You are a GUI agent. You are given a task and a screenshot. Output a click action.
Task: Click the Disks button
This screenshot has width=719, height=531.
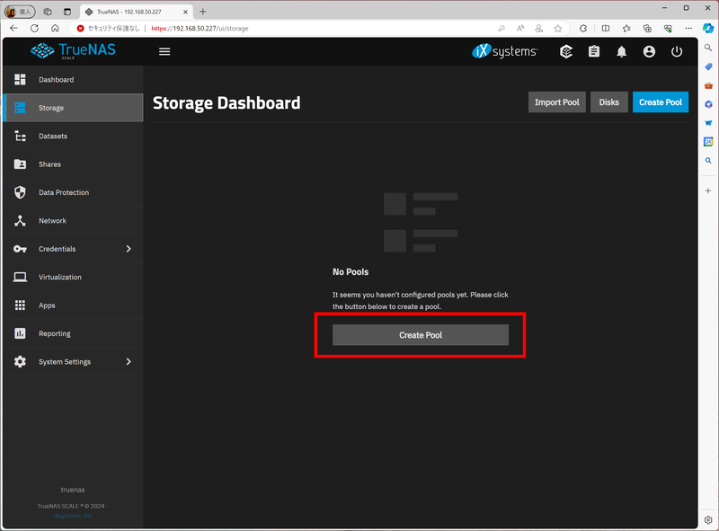pos(608,102)
